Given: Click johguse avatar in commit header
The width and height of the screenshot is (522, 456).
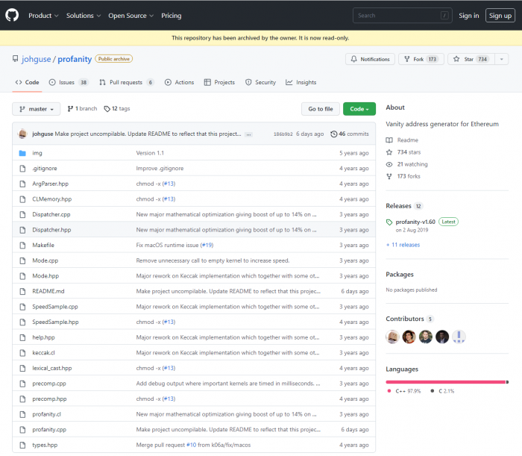Looking at the screenshot, I should click(x=22, y=134).
